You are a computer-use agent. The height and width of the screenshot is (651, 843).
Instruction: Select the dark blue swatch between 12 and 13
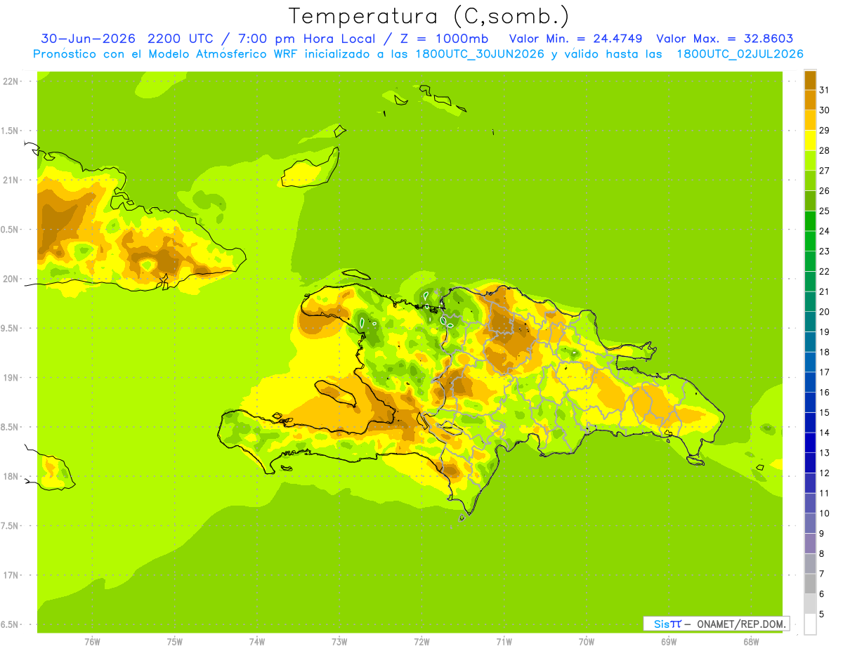click(810, 463)
